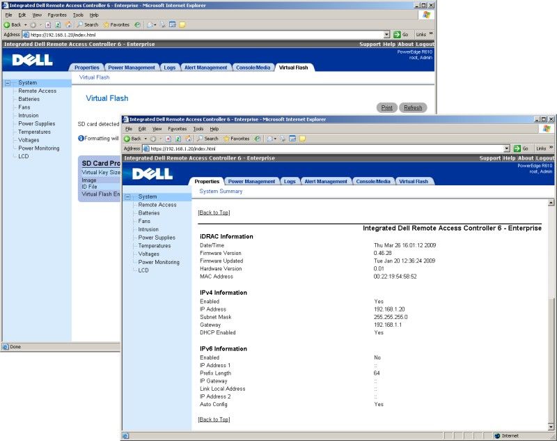Screen dimensions: 557x441
Task: Open File menu in Virtual Flash window
Action: pyautogui.click(x=8, y=15)
